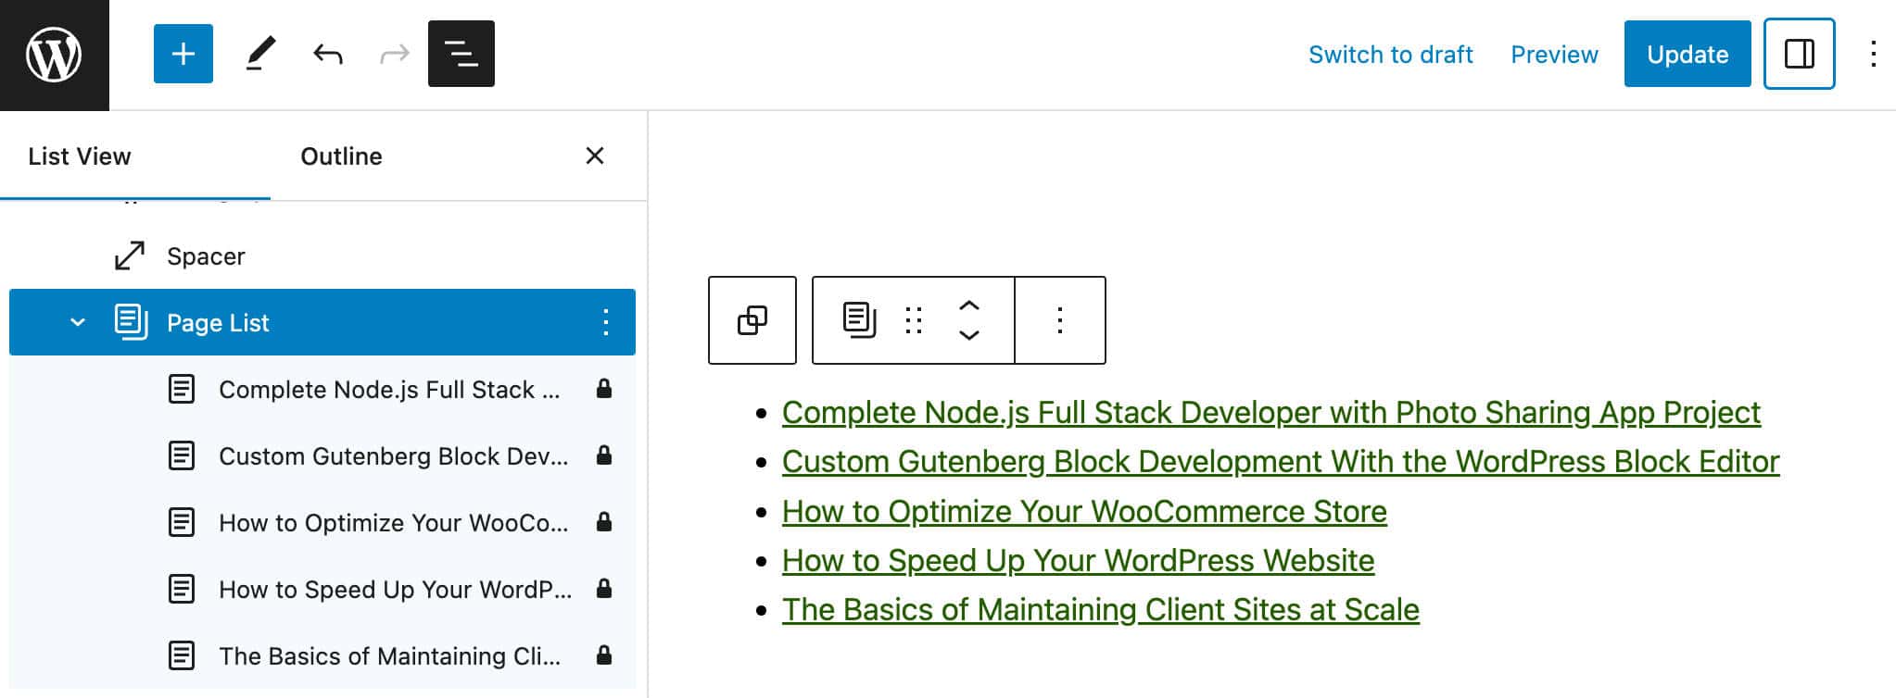Open the block inserter plus button
The height and width of the screenshot is (698, 1896).
pyautogui.click(x=183, y=55)
